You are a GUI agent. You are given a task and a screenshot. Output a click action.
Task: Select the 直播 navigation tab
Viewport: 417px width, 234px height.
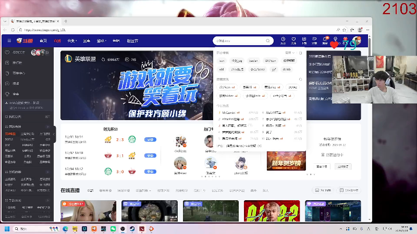pyautogui.click(x=57, y=41)
